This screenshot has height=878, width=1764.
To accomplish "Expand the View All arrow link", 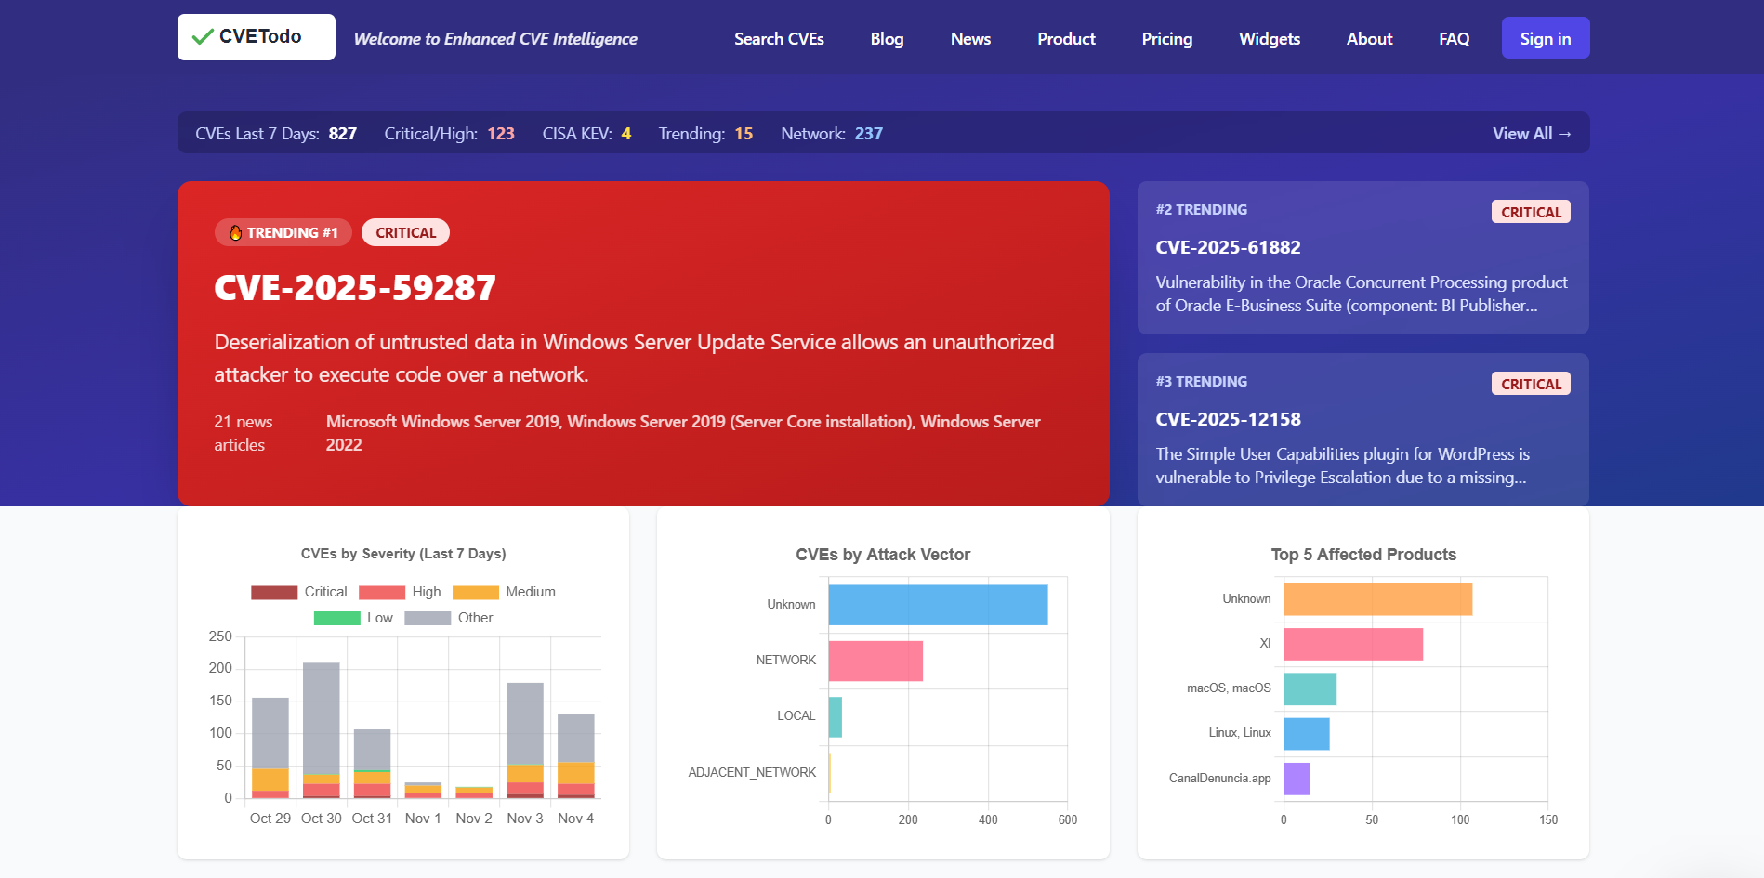I will click(x=1531, y=133).
